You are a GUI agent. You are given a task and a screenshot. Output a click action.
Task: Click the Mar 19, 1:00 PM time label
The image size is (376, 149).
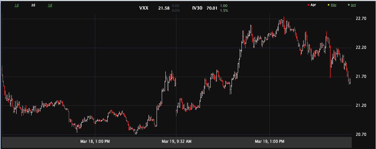coord(269,141)
